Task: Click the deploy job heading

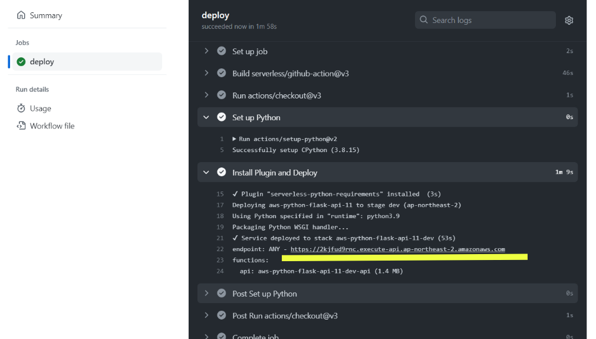Action: (x=216, y=15)
